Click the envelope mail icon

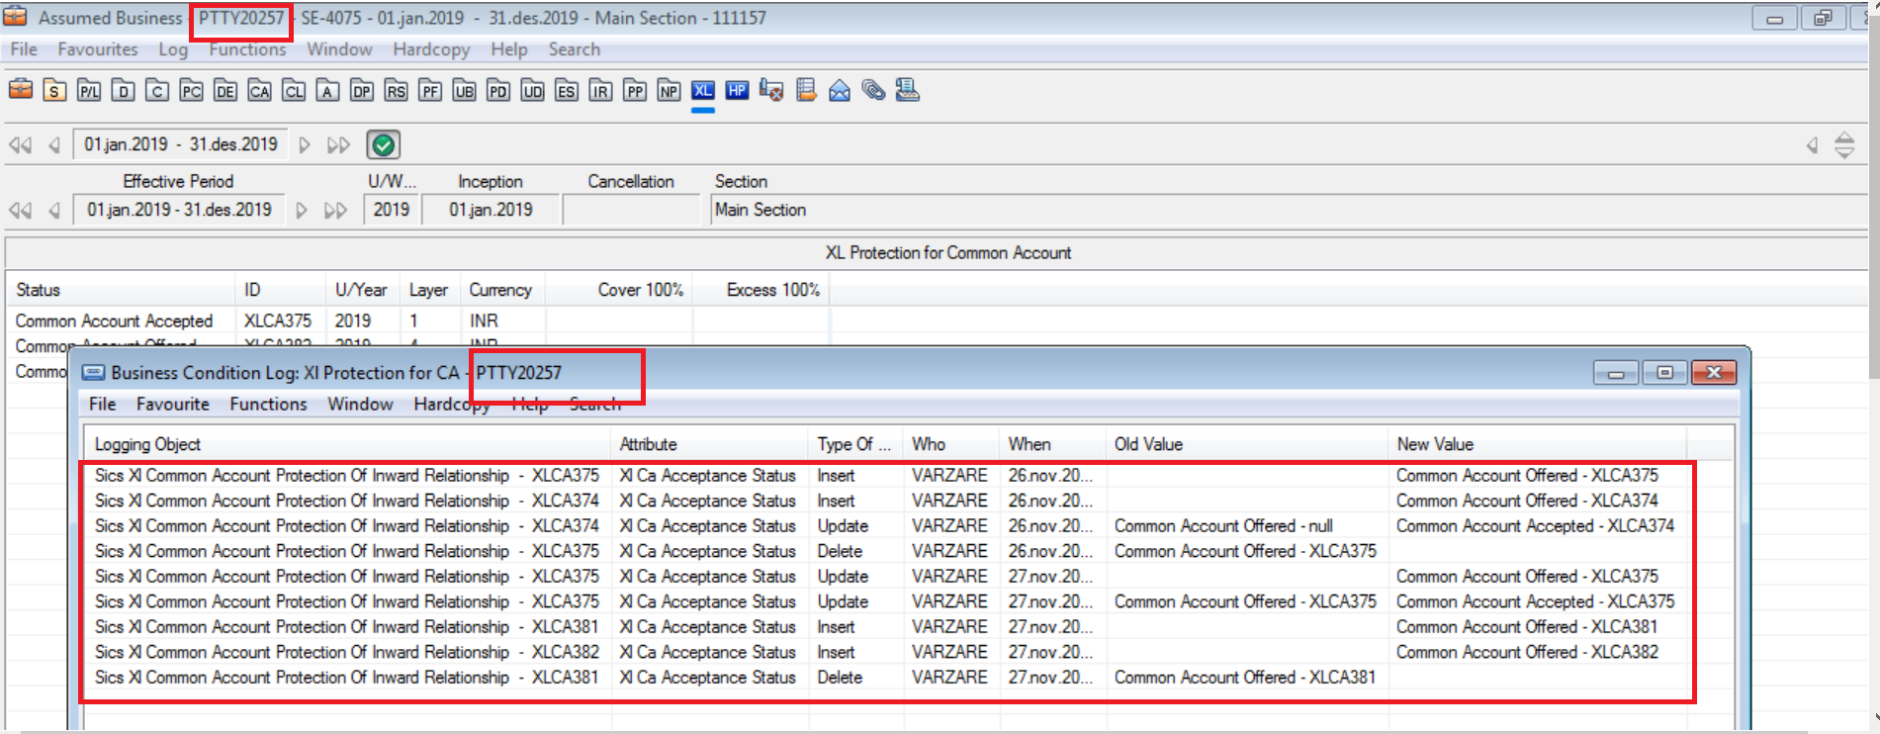(840, 91)
